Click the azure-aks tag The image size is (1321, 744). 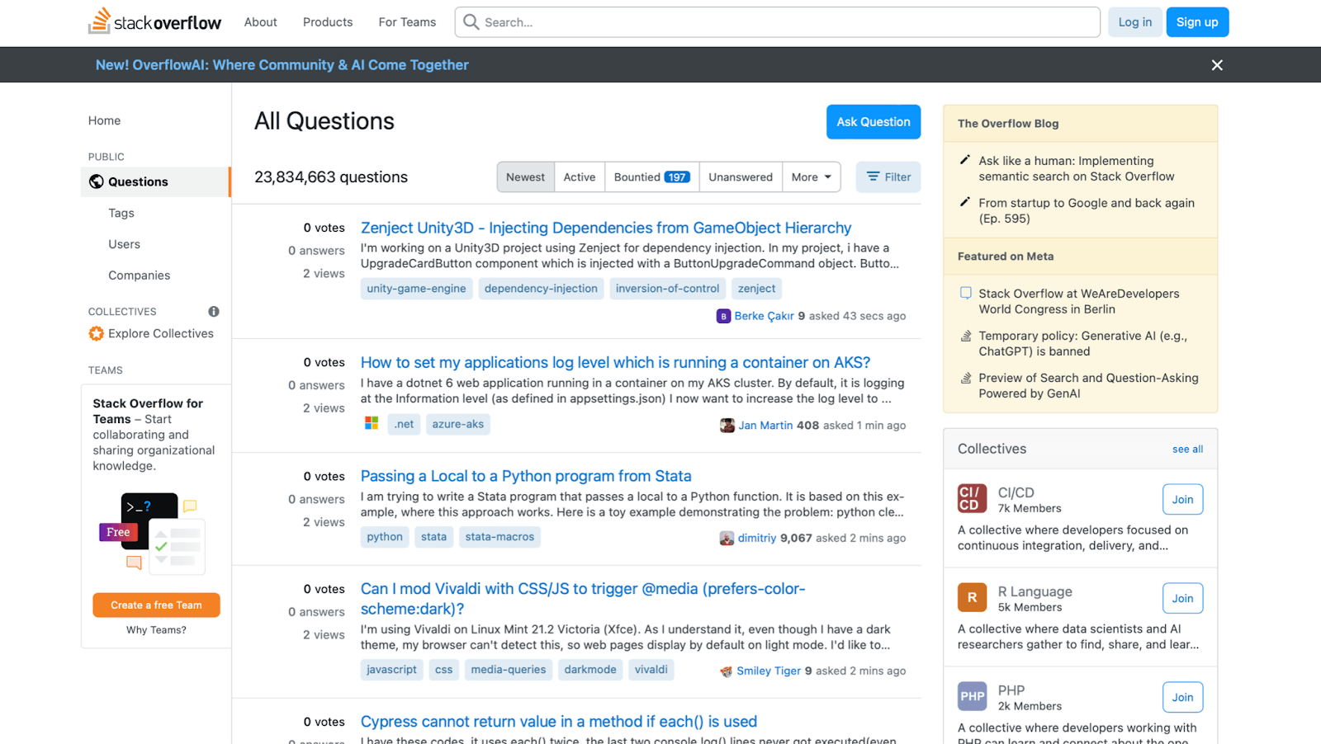(x=458, y=424)
